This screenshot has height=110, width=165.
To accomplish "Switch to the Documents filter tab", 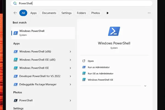I will click(x=49, y=13).
